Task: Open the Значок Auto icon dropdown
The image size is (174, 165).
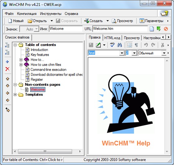Action: pyautogui.click(x=36, y=29)
